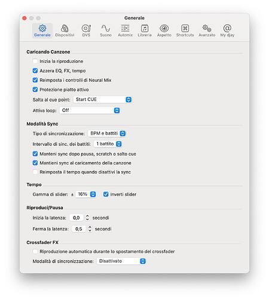Viewport: 269px width, 299px height.
Task: Toggle the Inverti slider checkbox
Action: click(x=106, y=194)
